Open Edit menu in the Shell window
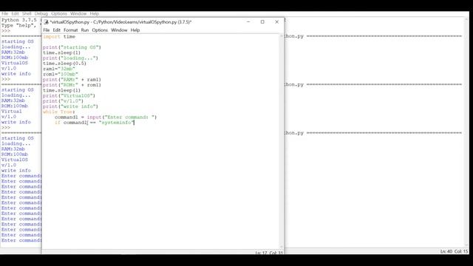Screen dimensions: 473x266 coord(15,13)
